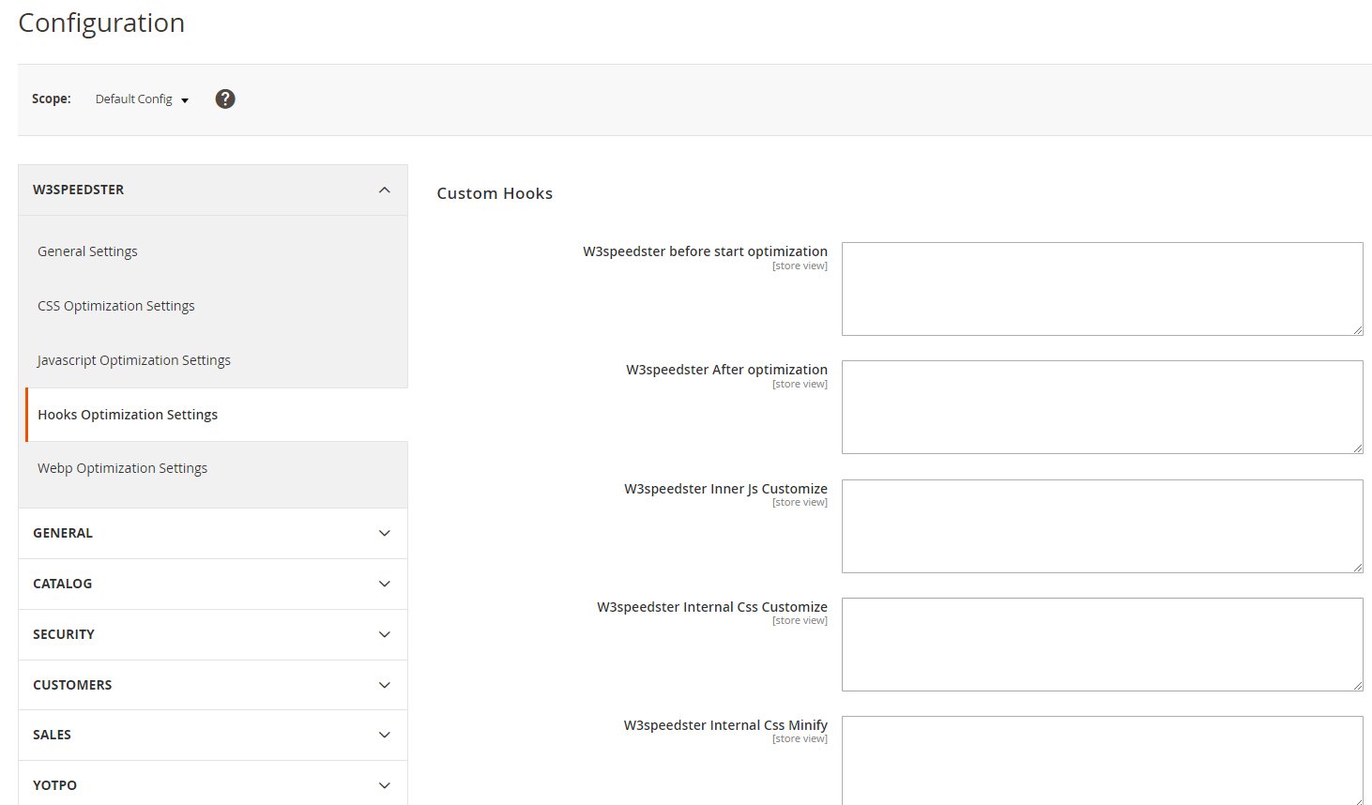
Task: Click the before start optimization text area
Action: click(1102, 289)
